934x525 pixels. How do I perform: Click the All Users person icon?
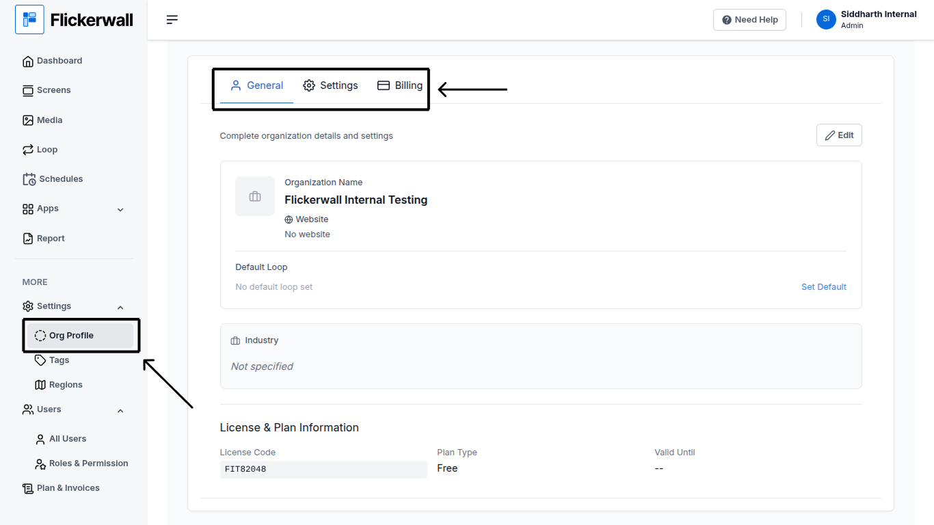pyautogui.click(x=40, y=439)
